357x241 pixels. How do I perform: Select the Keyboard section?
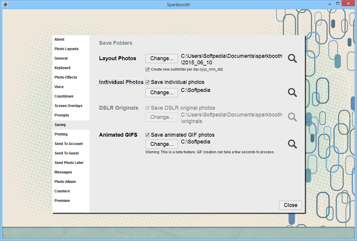(x=71, y=68)
